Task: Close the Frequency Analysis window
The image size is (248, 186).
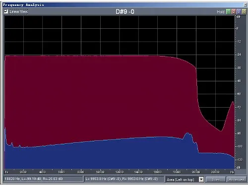Action: coord(245,5)
